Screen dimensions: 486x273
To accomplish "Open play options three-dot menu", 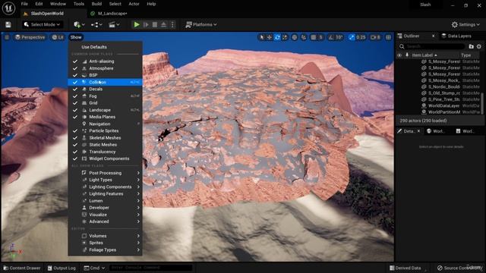I will [x=172, y=24].
